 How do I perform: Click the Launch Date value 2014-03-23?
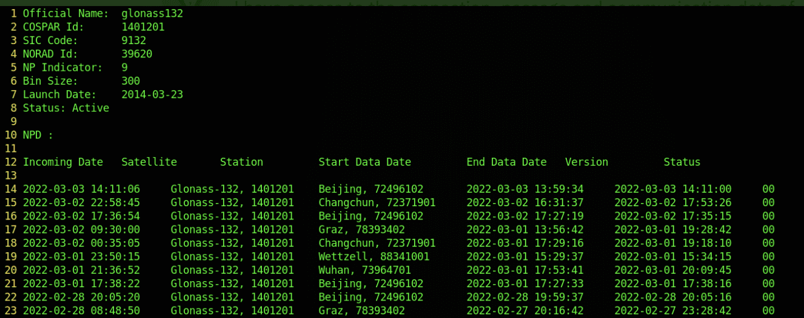(x=152, y=94)
